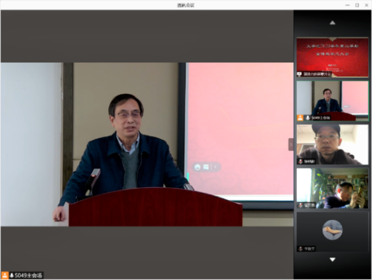Click the screen-share monitor icon on the top thumbnail
The image size is (372, 280).
pos(299,74)
